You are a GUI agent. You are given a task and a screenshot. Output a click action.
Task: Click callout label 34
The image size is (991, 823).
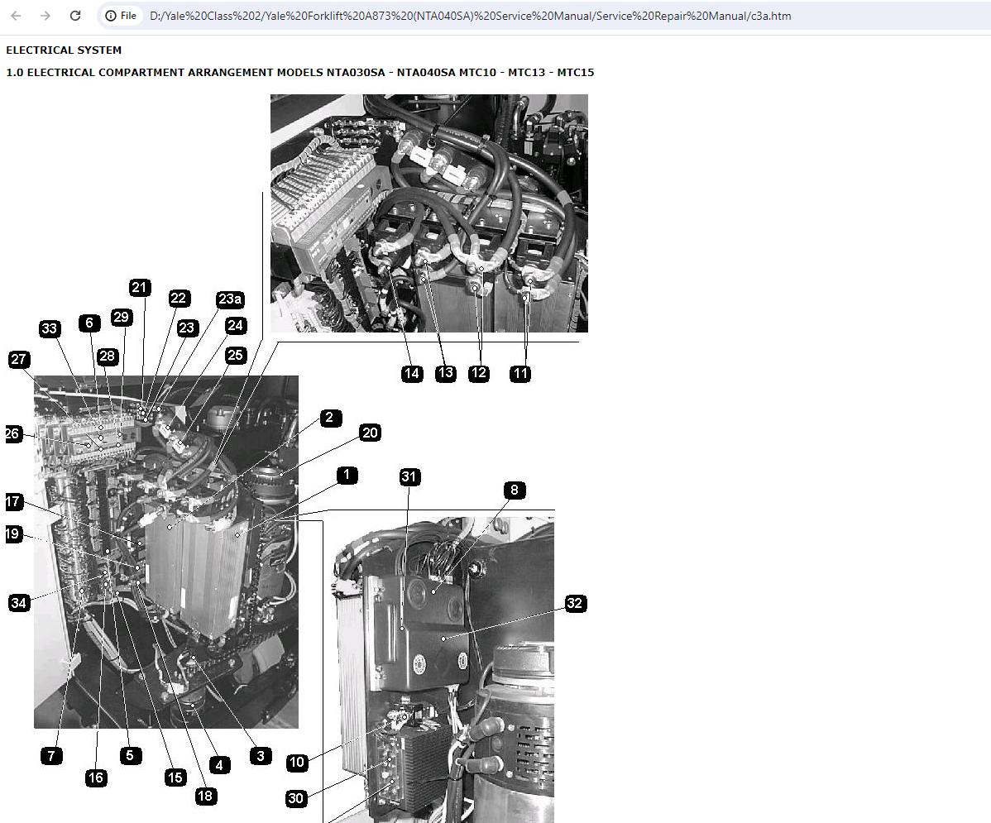(19, 602)
